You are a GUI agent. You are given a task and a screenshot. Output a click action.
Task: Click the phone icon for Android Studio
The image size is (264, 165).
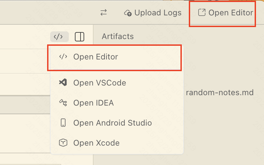pyautogui.click(x=63, y=123)
